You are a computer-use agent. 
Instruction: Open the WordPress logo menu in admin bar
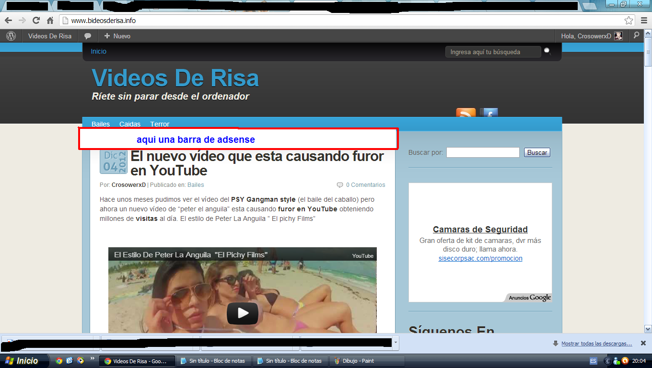(11, 36)
